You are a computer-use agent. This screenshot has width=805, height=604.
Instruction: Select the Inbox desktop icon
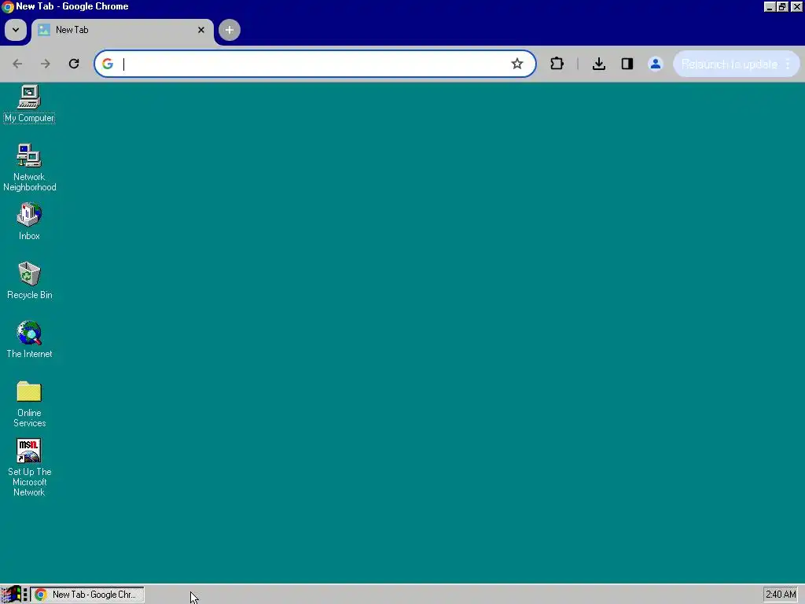pyautogui.click(x=29, y=221)
